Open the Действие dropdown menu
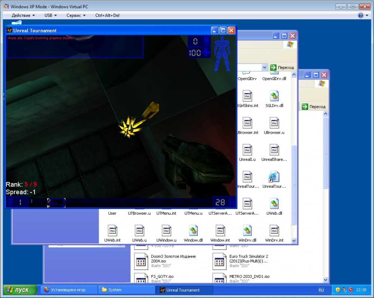Screen dimensions: 374x298 pyautogui.click(x=23, y=15)
